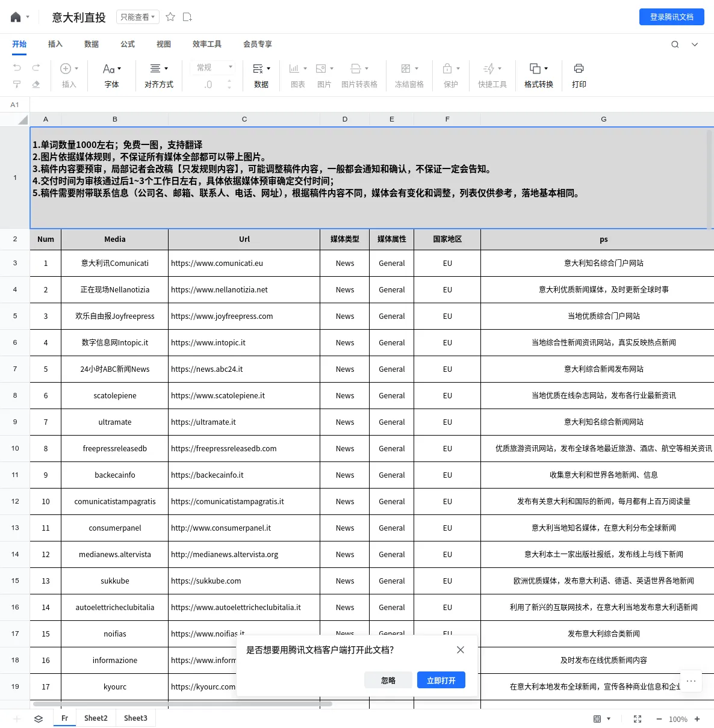Open the Data (数据) filter tool

click(x=261, y=76)
